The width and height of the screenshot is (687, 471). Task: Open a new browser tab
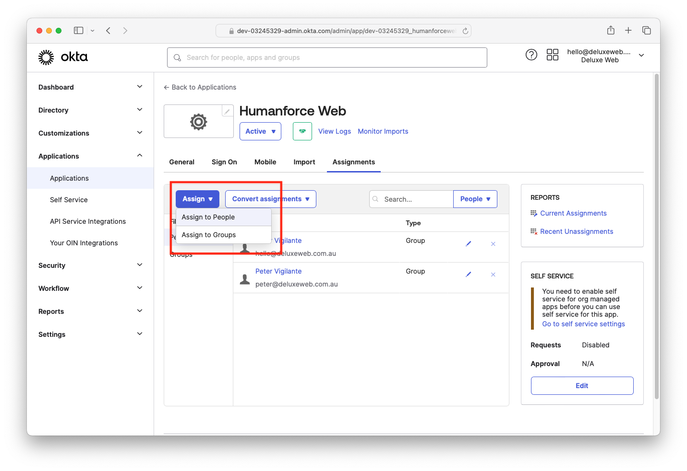pos(628,31)
